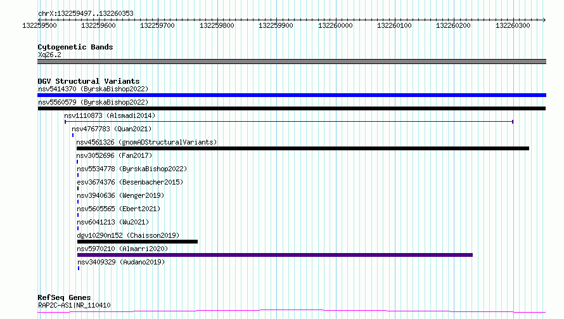Select the purple nsv5970210 variant bar

pyautogui.click(x=275, y=255)
